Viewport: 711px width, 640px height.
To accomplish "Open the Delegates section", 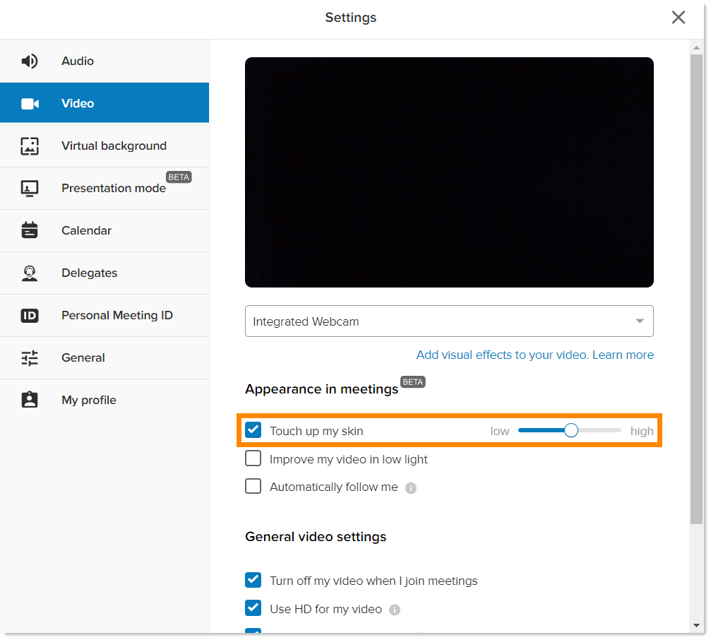I will point(104,273).
